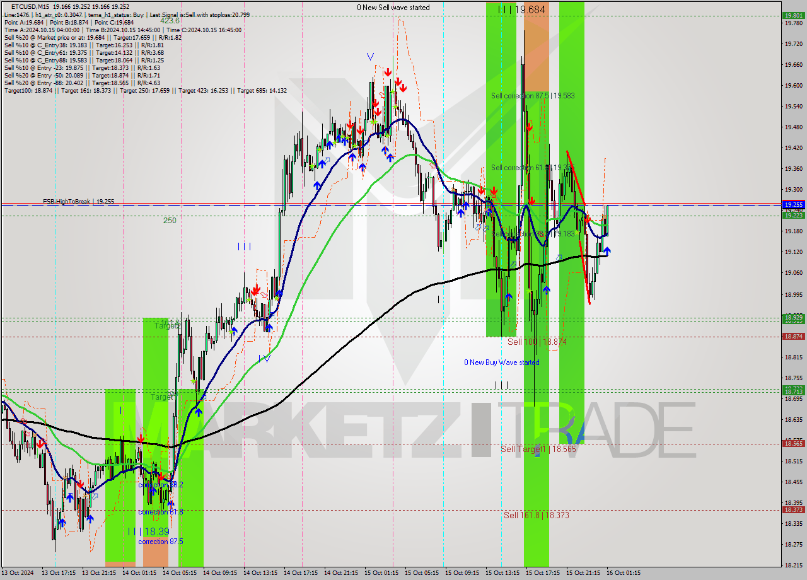This screenshot has width=807, height=580.
Task: Select the '0 New Sell wave started' label
Action: (393, 8)
